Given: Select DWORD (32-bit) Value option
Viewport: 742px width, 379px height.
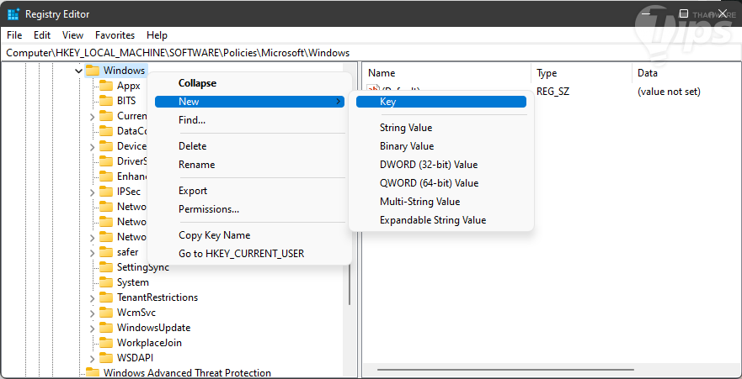Looking at the screenshot, I should [428, 165].
